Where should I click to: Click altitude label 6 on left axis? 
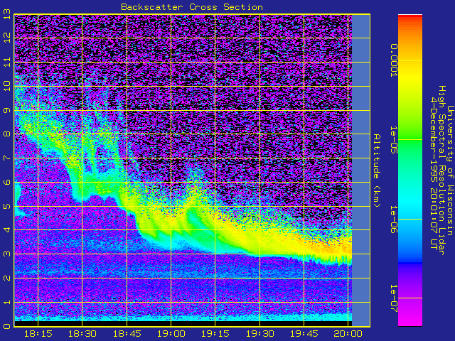tap(6, 182)
